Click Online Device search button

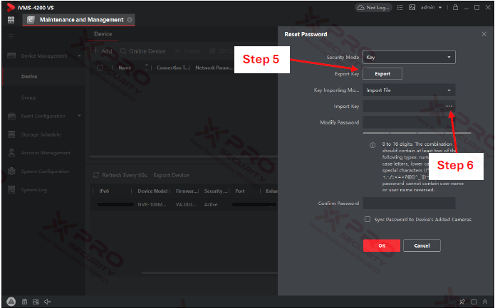[x=142, y=51]
